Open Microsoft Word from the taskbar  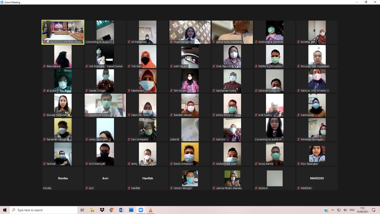coord(121,210)
